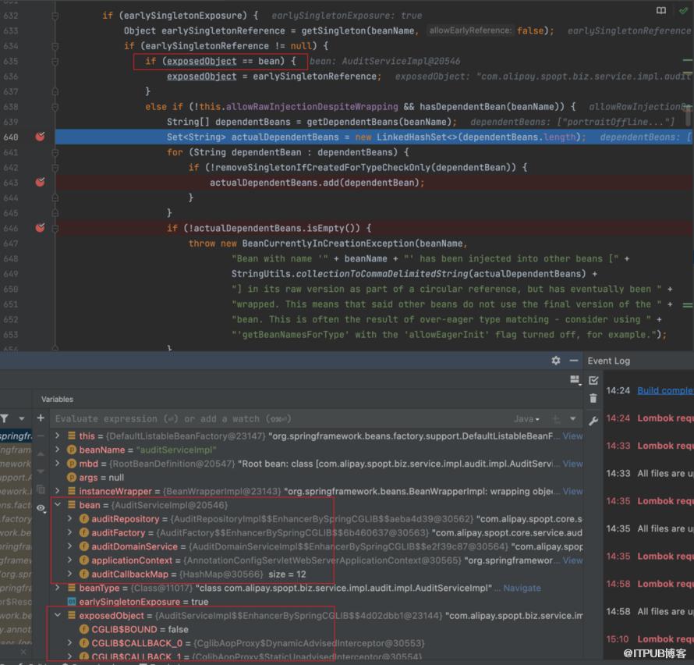
Task: Open Event Log wrench settings icon
Action: coord(593,421)
